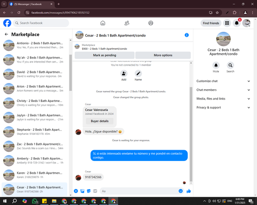The image size is (257, 205).
Task: Click the $900 Marketplace listing banner
Action: (133, 47)
